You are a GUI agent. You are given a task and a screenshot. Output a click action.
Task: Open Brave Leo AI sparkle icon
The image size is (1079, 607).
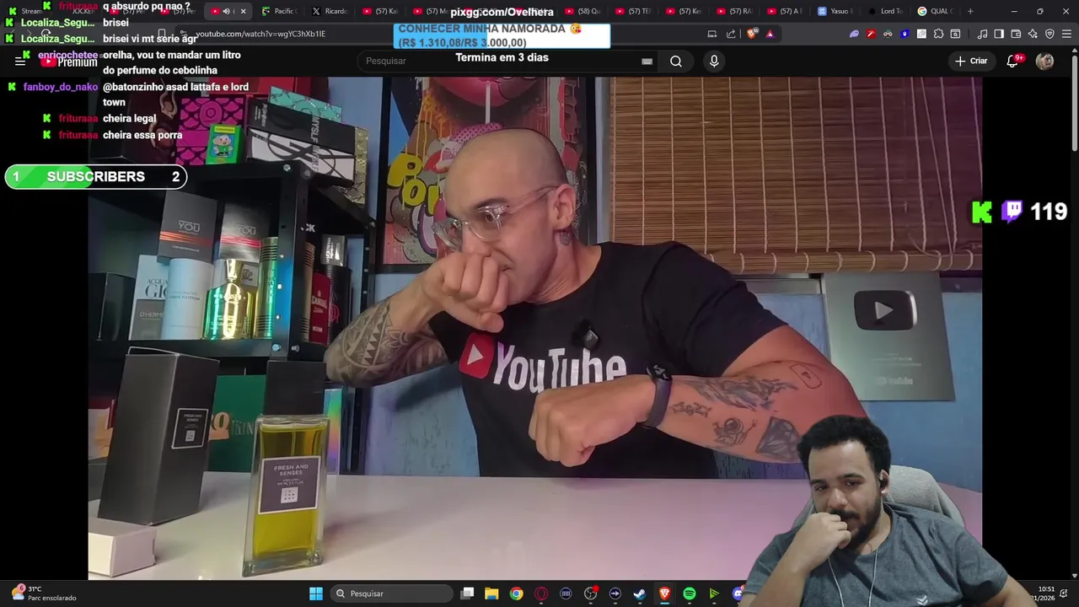coord(1033,34)
